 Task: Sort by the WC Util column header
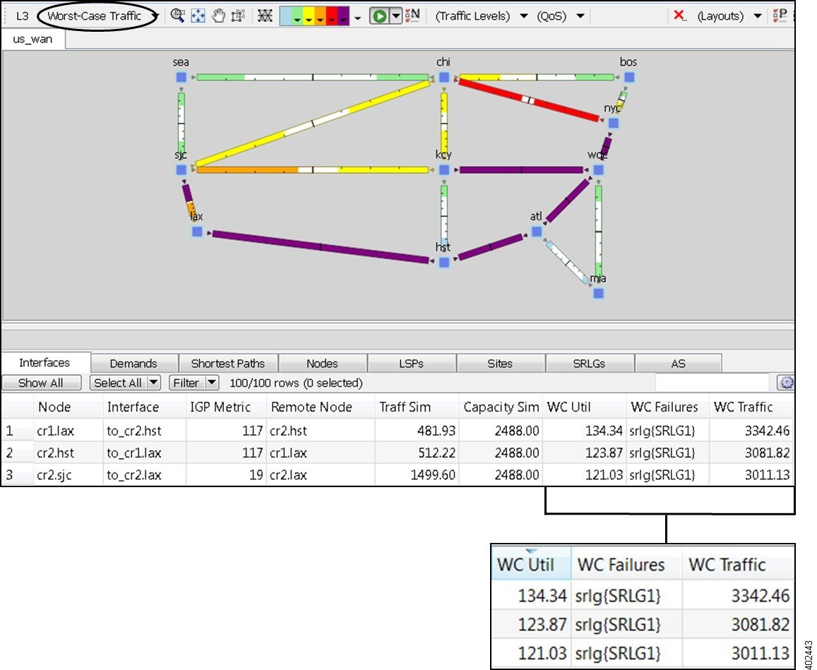tap(583, 407)
